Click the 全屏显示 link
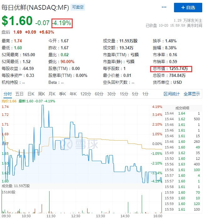This screenshot has height=221, width=206. [x=192, y=94]
